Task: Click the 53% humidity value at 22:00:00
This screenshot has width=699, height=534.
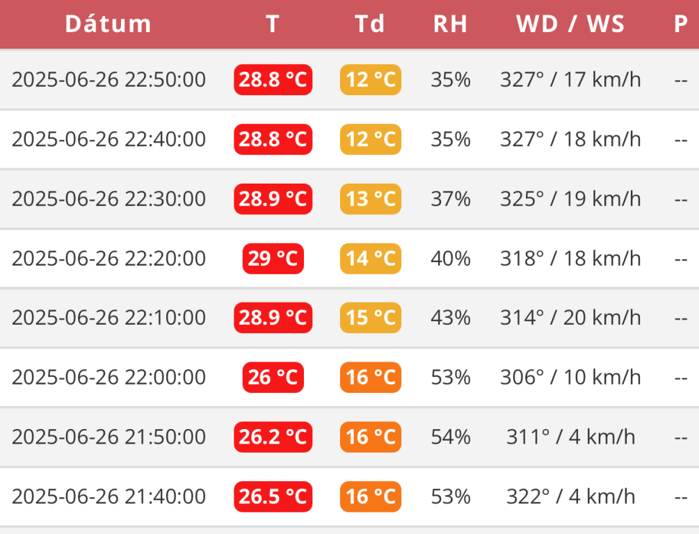Action: pos(450,378)
